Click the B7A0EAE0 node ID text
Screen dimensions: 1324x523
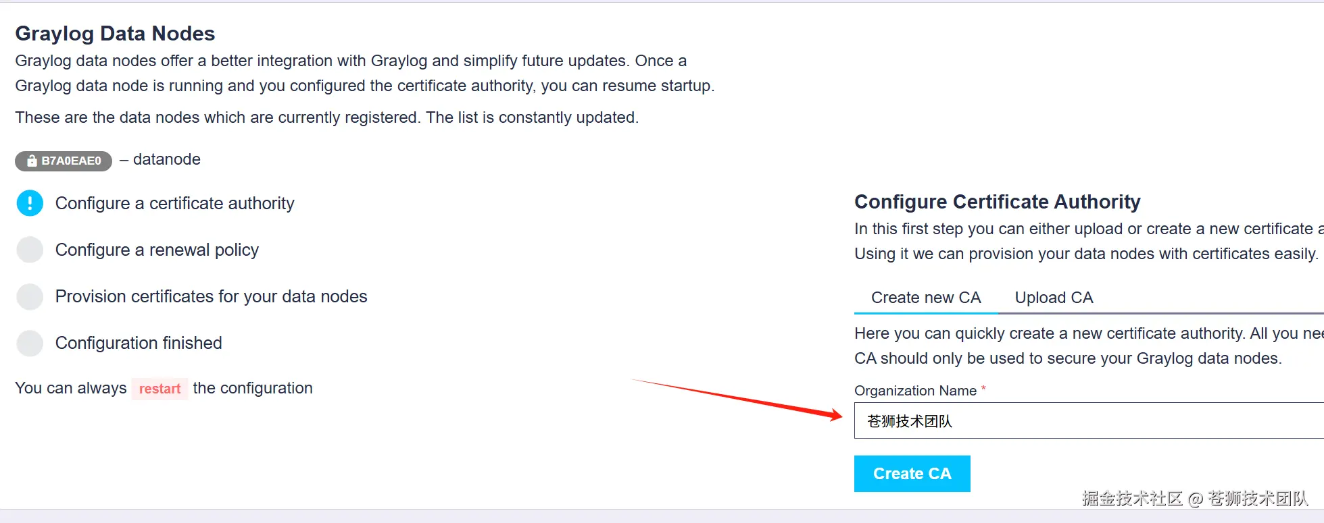pyautogui.click(x=71, y=161)
